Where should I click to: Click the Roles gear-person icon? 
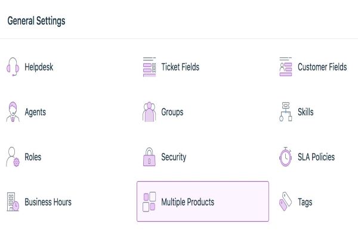pyautogui.click(x=13, y=157)
